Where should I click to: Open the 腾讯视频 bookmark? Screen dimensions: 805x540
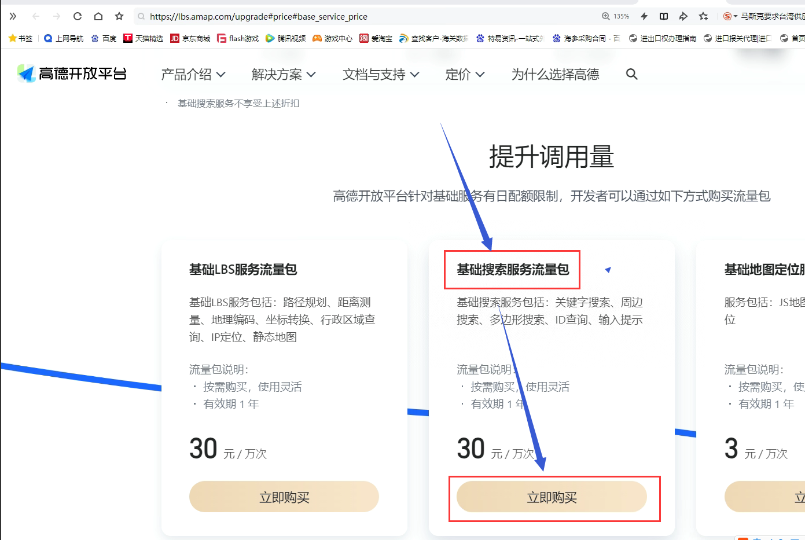click(x=286, y=38)
